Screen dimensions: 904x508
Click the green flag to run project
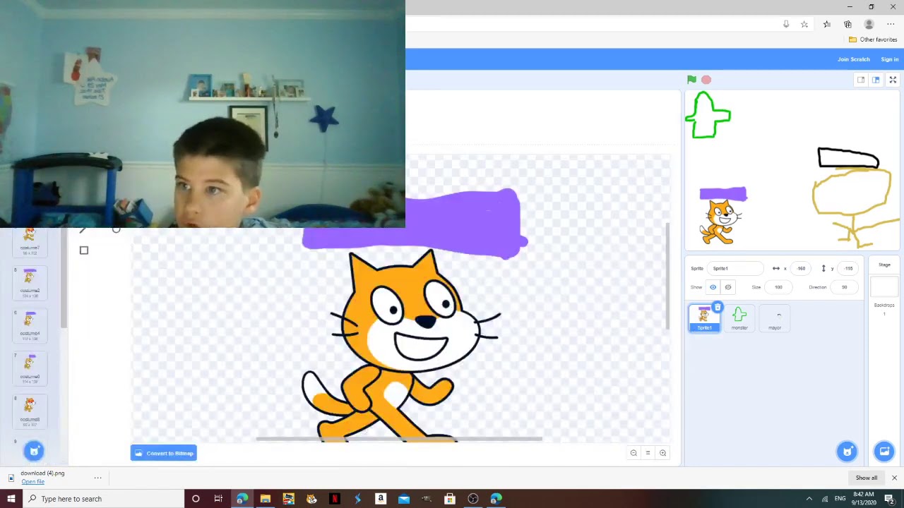(x=691, y=80)
